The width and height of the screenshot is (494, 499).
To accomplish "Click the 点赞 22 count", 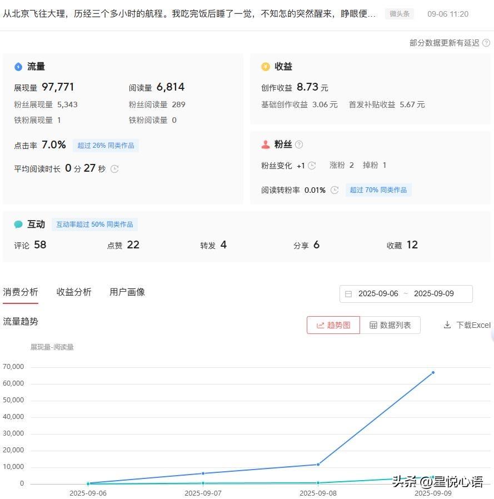I will [x=123, y=244].
